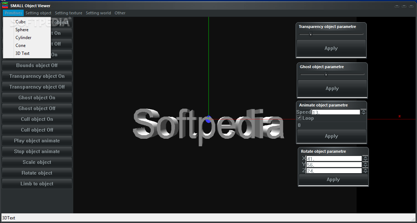Click the 3D Softpedia text object
The image size is (417, 223).
coord(208,127)
